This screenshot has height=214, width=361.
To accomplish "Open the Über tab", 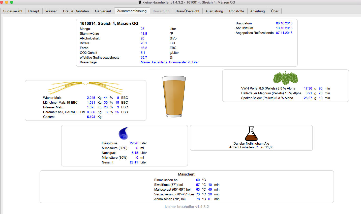I will (x=275, y=11).
